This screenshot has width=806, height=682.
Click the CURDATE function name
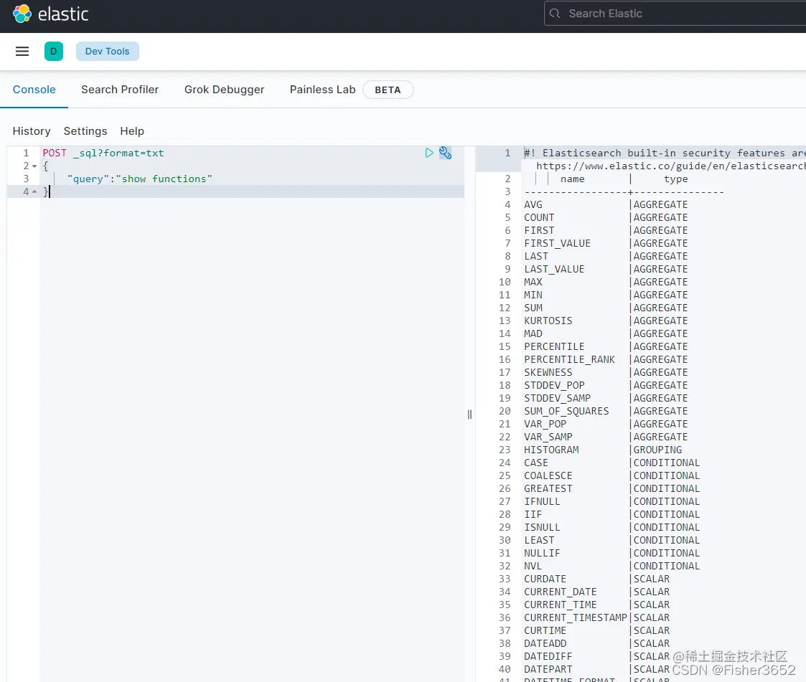(x=545, y=579)
